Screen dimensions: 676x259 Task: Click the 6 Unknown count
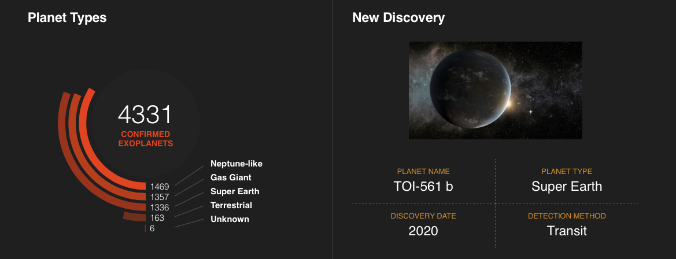coord(152,228)
